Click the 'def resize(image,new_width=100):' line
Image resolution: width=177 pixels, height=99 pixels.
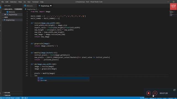[45, 23]
